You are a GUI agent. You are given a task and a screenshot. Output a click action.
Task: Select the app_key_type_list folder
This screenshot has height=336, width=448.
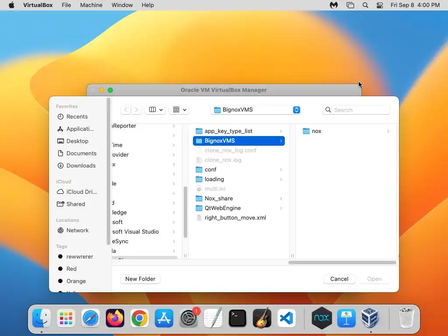tap(239, 131)
